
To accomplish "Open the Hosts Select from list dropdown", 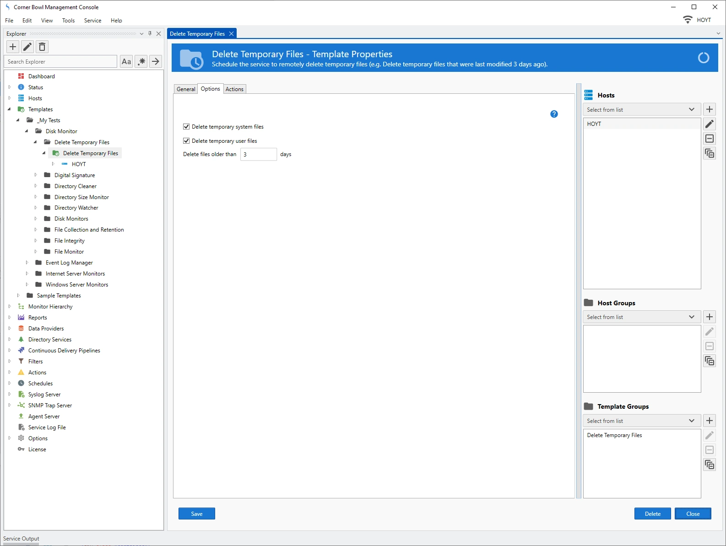I will 641,110.
